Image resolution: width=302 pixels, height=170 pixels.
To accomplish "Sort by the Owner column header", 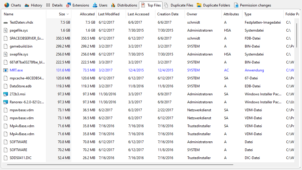I will point(192,14).
